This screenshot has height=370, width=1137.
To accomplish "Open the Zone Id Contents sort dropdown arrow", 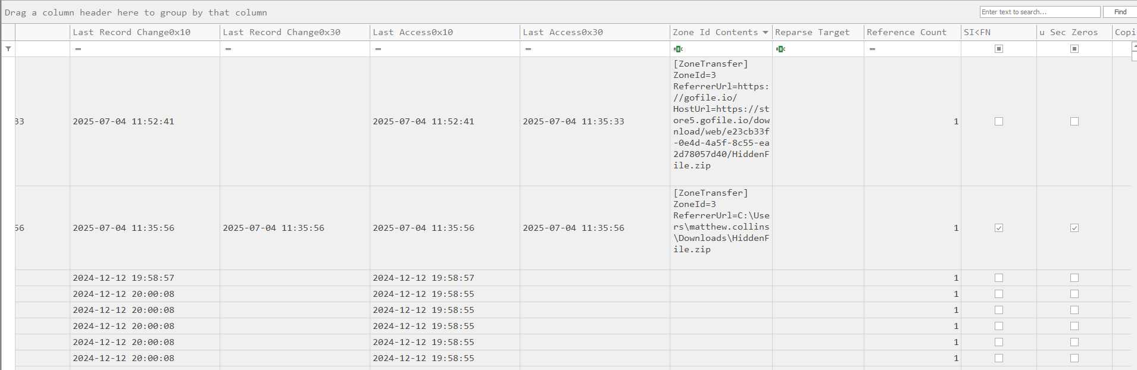I will click(x=766, y=32).
